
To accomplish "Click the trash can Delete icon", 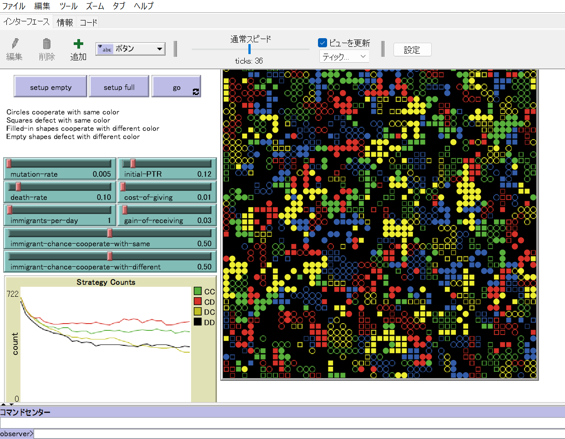I will click(x=46, y=44).
